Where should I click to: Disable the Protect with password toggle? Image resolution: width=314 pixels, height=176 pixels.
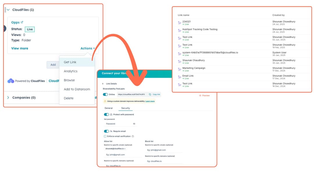(x=106, y=115)
